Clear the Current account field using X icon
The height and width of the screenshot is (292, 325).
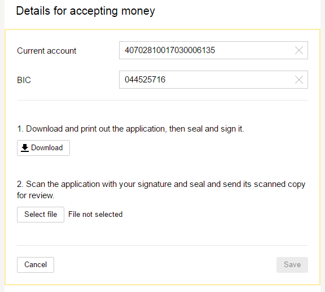pyautogui.click(x=299, y=50)
